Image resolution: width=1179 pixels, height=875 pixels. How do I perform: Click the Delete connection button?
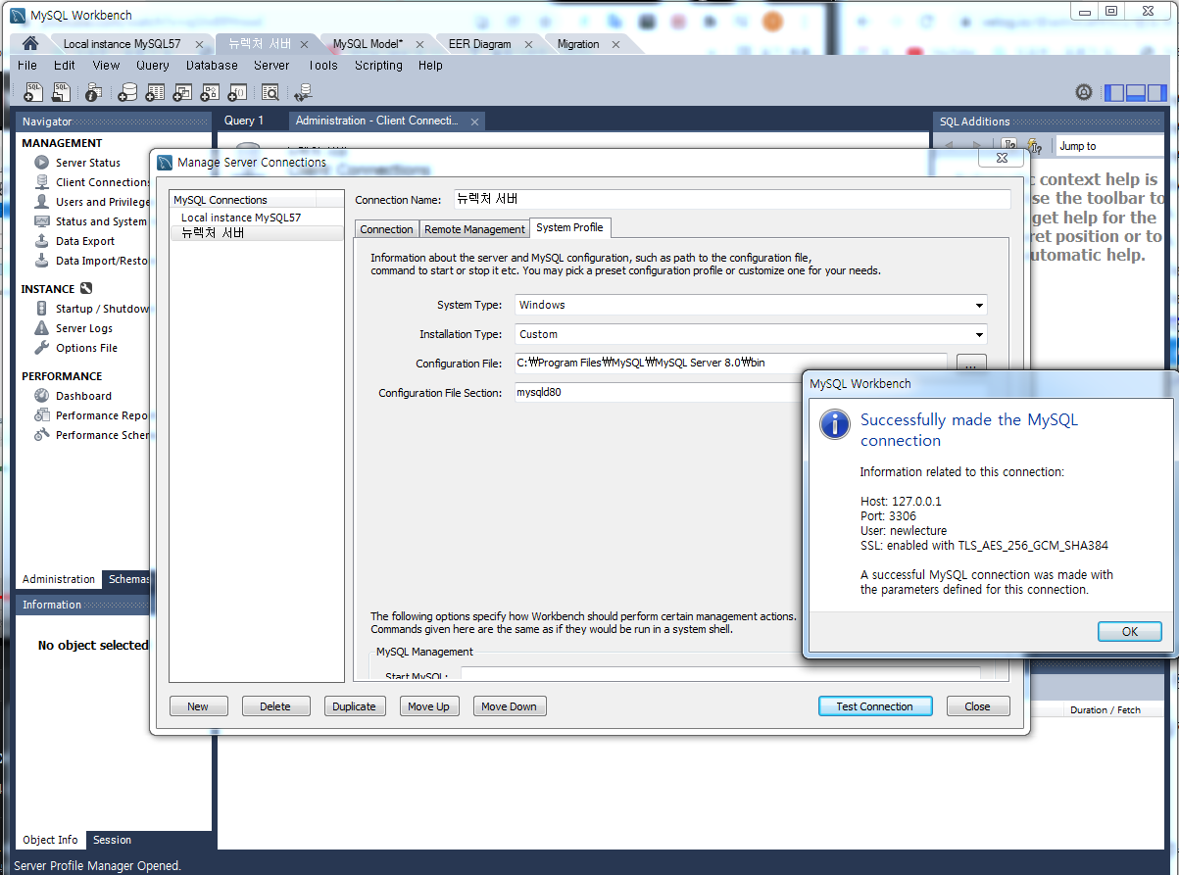coord(275,706)
